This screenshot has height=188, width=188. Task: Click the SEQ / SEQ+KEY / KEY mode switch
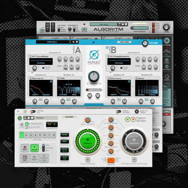[x=43, y=147]
